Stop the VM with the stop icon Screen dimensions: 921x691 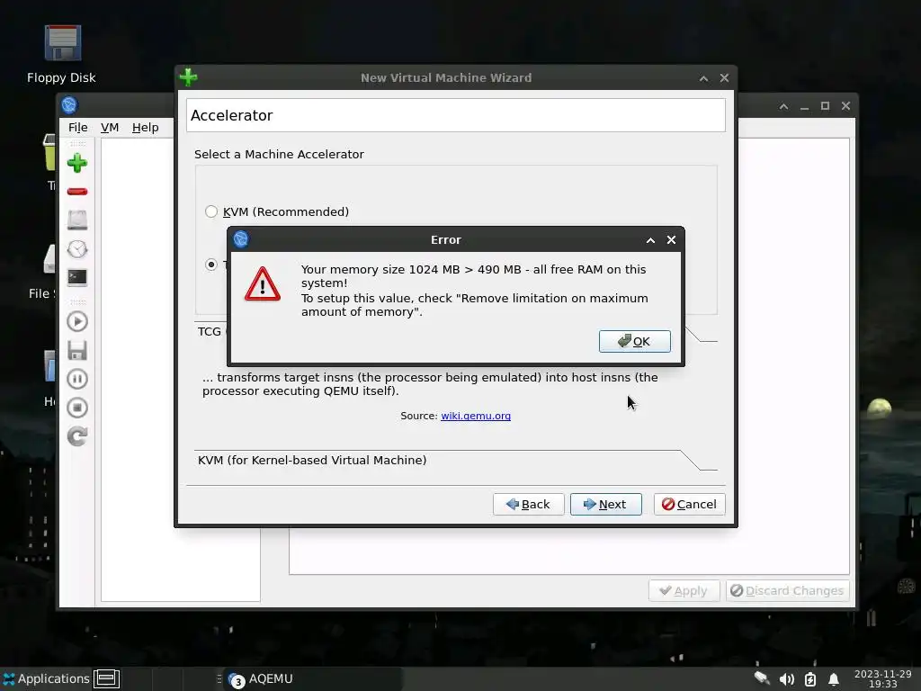pyautogui.click(x=77, y=408)
